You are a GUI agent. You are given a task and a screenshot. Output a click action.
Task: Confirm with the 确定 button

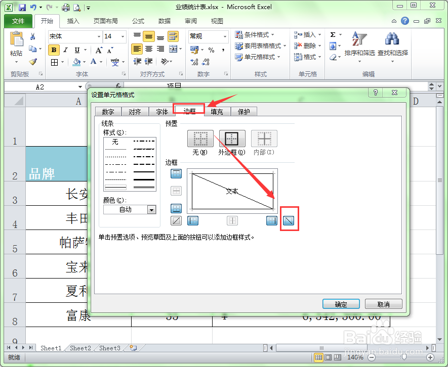coord(341,304)
